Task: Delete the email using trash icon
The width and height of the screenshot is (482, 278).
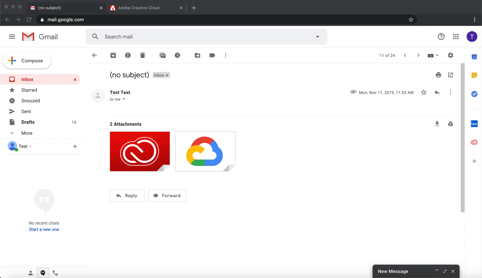Action: click(x=143, y=55)
